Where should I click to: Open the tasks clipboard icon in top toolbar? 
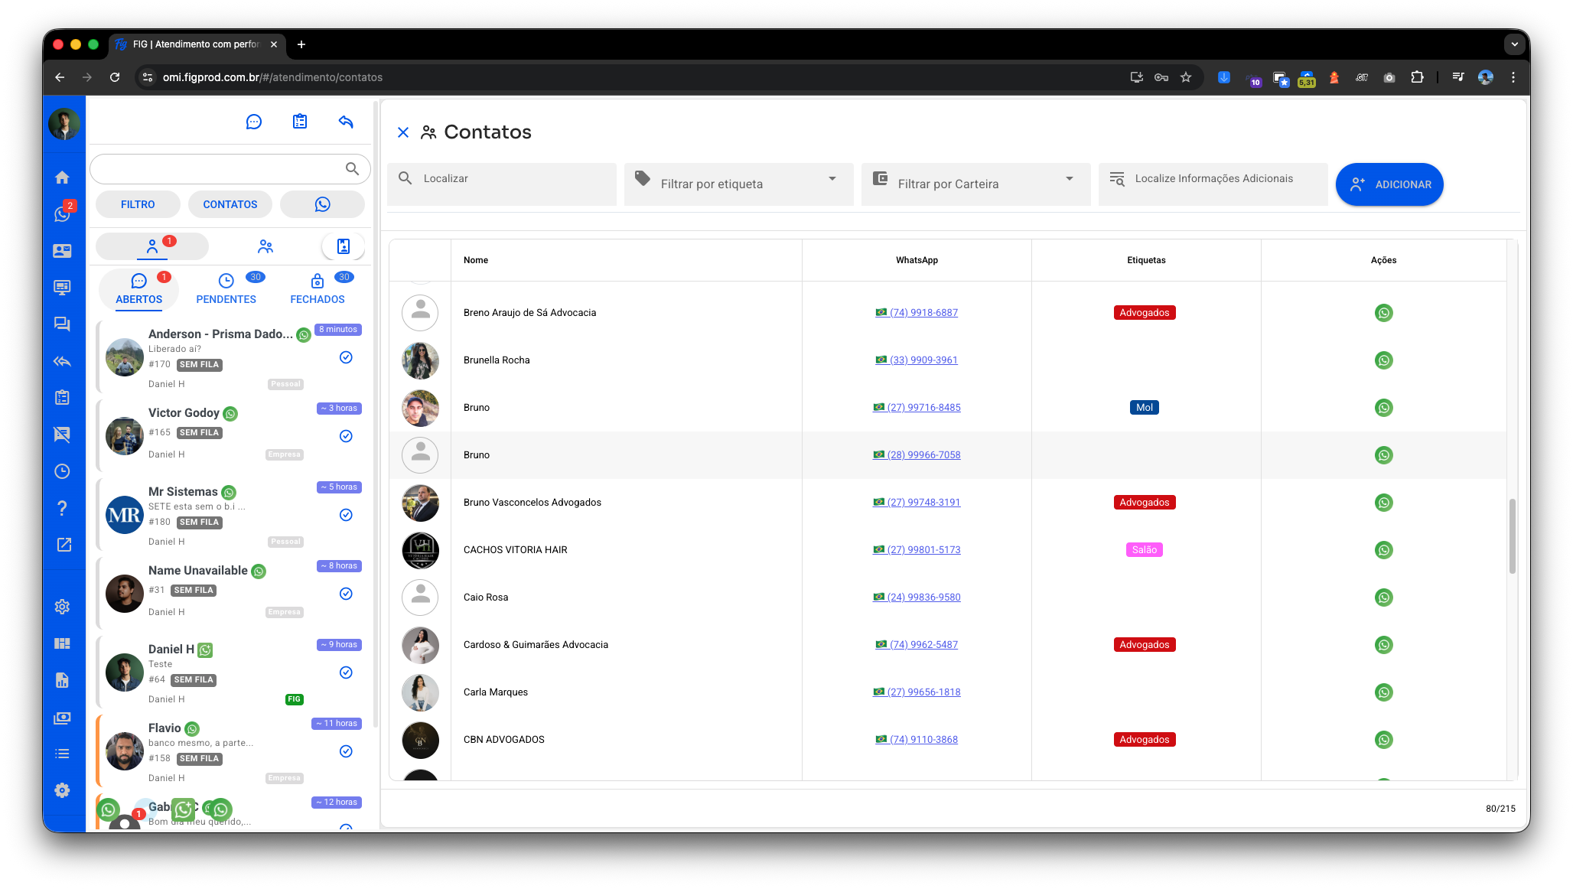click(300, 122)
